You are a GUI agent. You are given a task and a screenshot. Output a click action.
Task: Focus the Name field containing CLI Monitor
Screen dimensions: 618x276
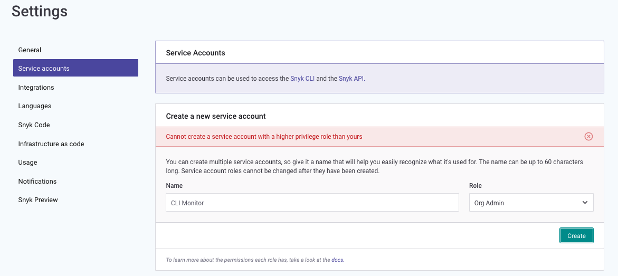pyautogui.click(x=312, y=203)
